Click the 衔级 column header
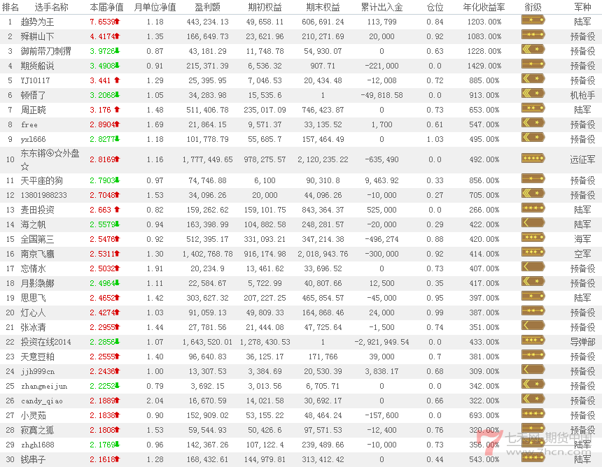 click(x=533, y=7)
